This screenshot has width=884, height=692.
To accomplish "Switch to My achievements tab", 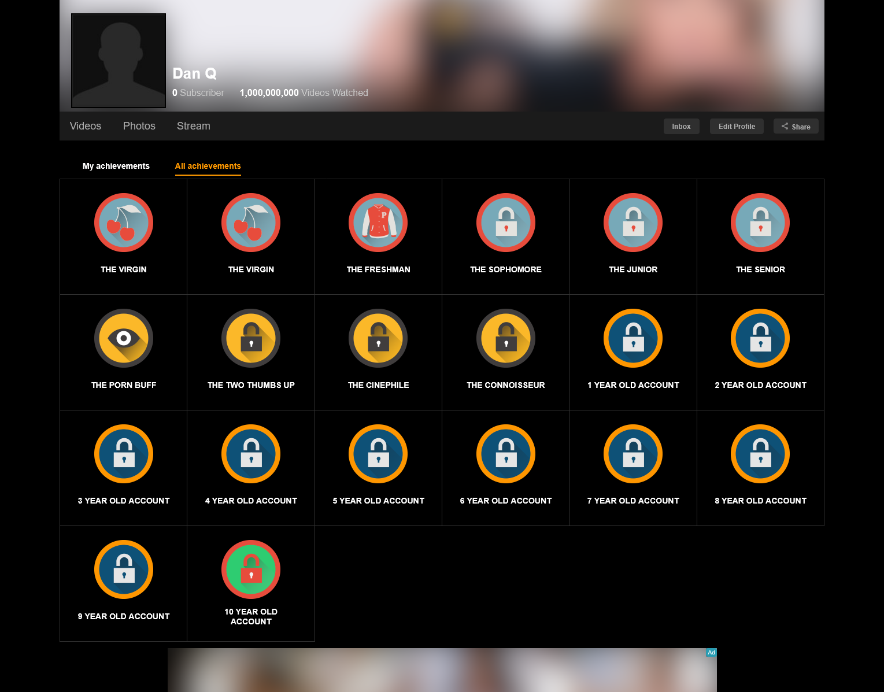I will [116, 166].
